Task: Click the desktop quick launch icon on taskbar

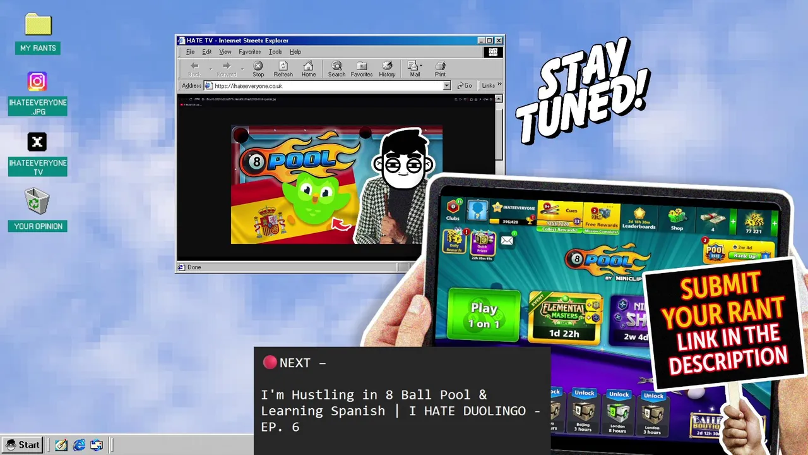Action: pyautogui.click(x=97, y=445)
